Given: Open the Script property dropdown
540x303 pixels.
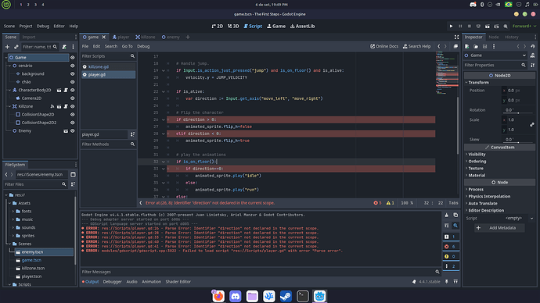Looking at the screenshot, I should pos(531,218).
